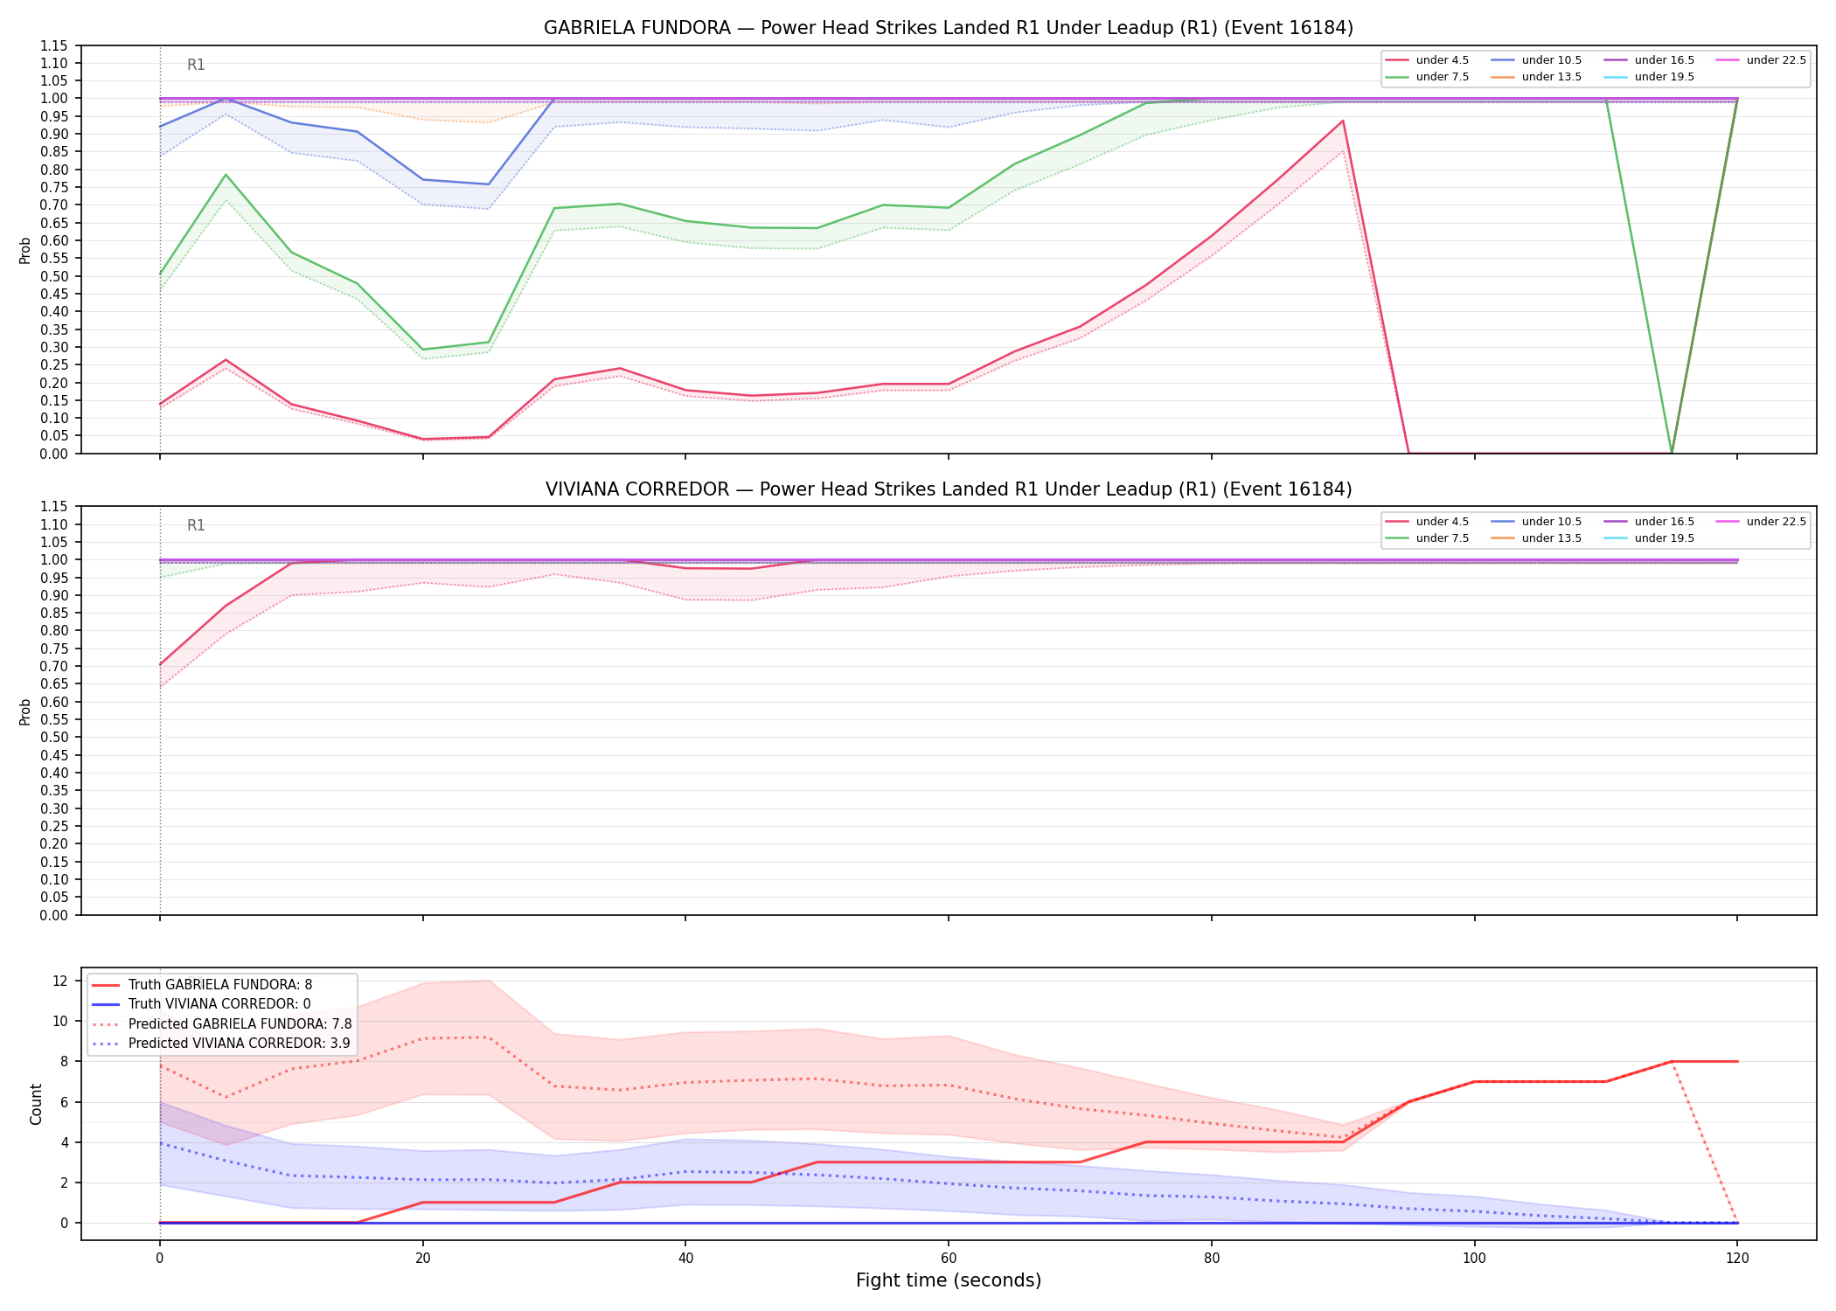Click the 120 tick on fight time axis
1836x1311 pixels.
(x=1737, y=1259)
